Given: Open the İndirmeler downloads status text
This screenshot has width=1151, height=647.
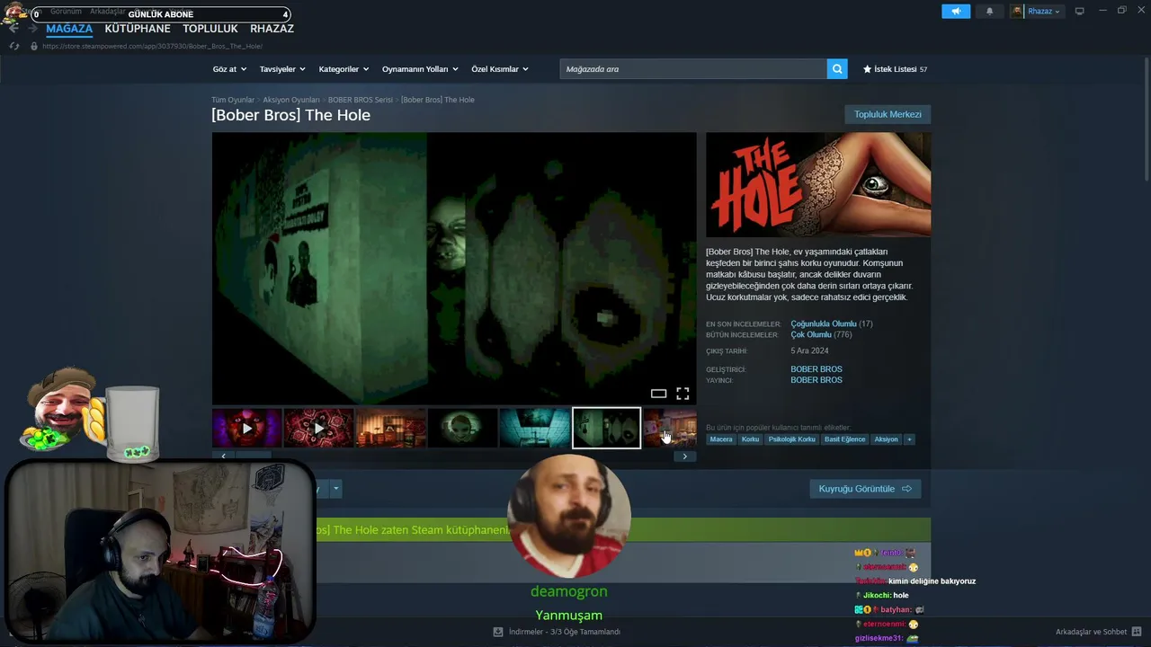Looking at the screenshot, I should point(565,632).
